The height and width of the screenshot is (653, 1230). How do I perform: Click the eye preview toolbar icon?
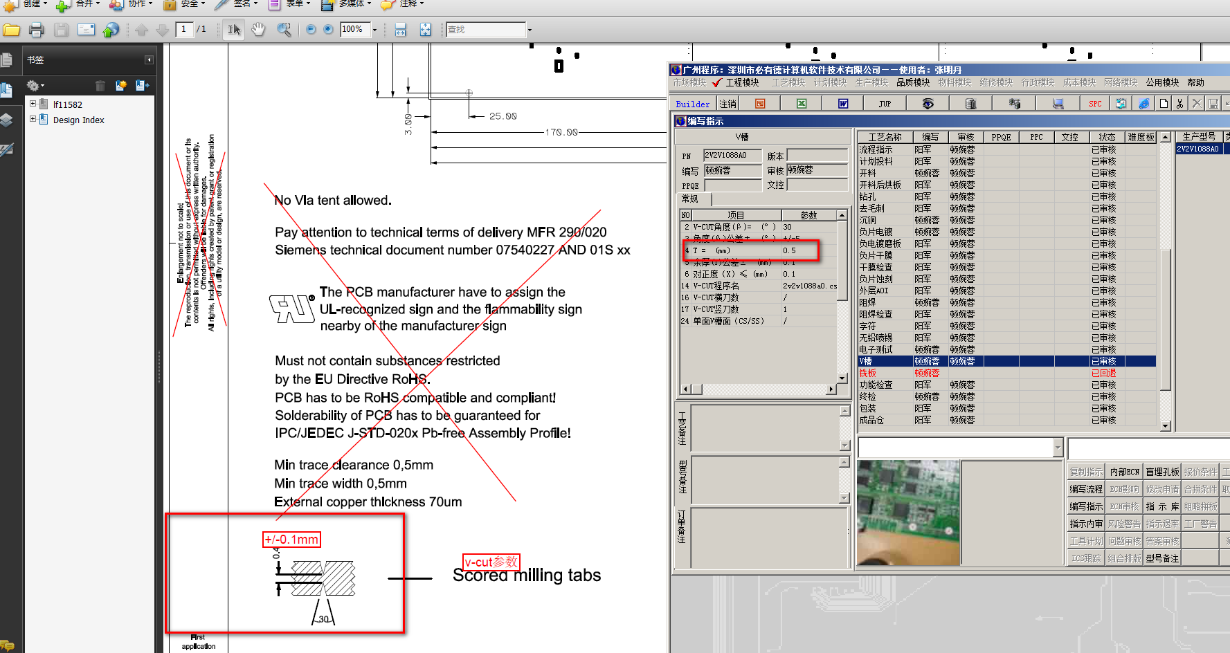pos(928,104)
